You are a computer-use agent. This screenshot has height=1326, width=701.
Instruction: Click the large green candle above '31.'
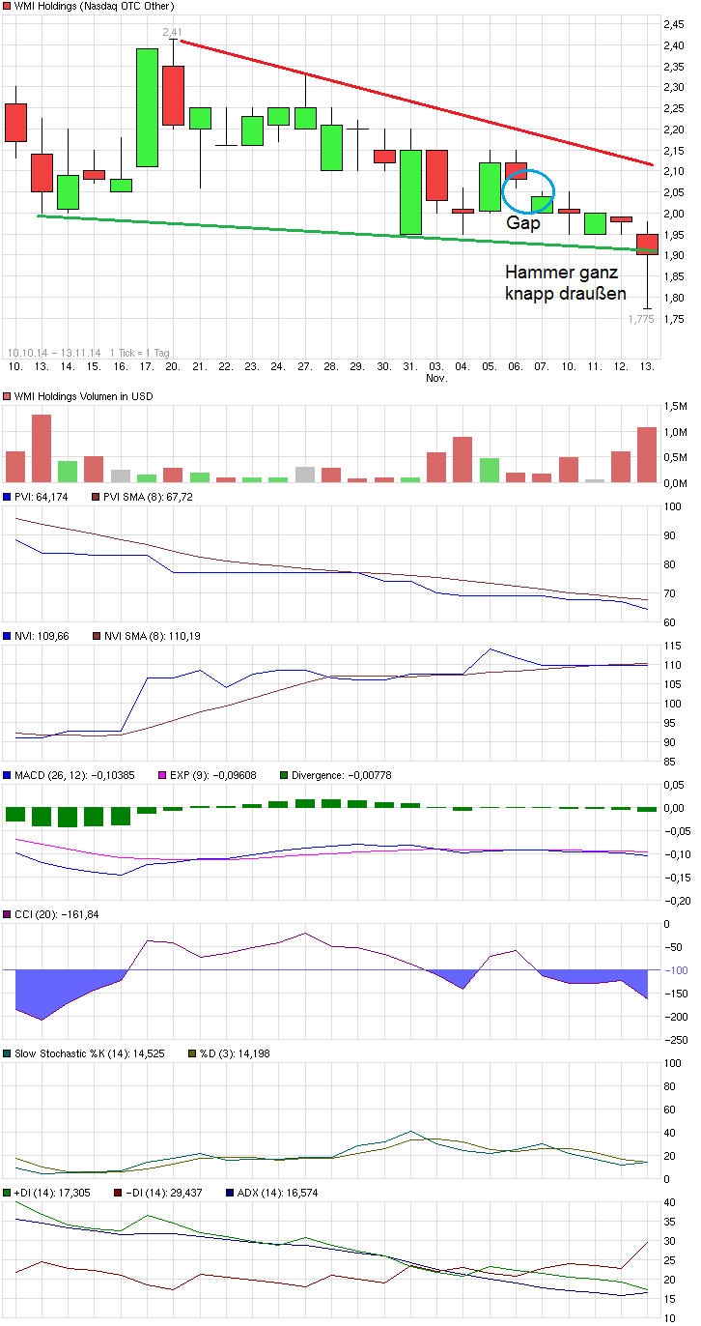click(410, 191)
